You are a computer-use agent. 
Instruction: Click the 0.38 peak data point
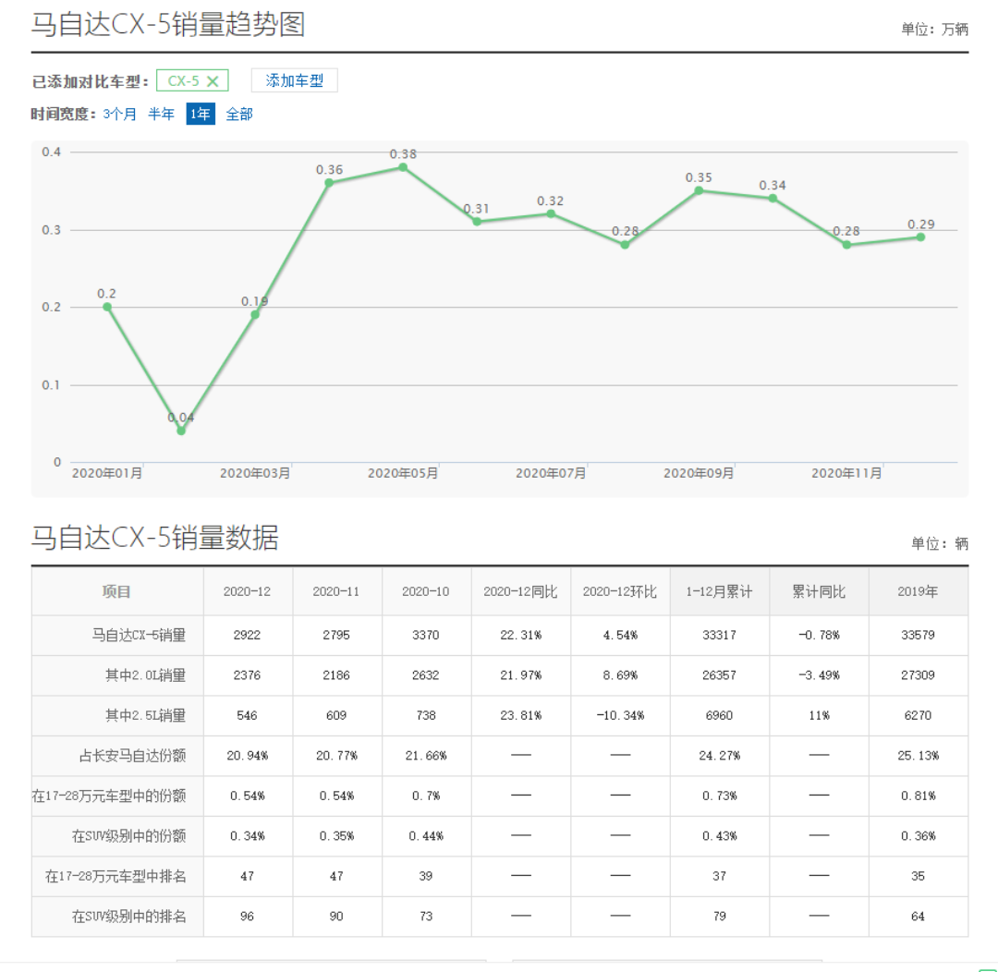pyautogui.click(x=403, y=167)
